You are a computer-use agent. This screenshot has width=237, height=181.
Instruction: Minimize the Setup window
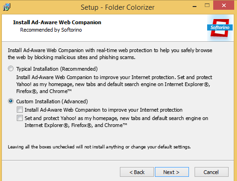coord(195,6)
